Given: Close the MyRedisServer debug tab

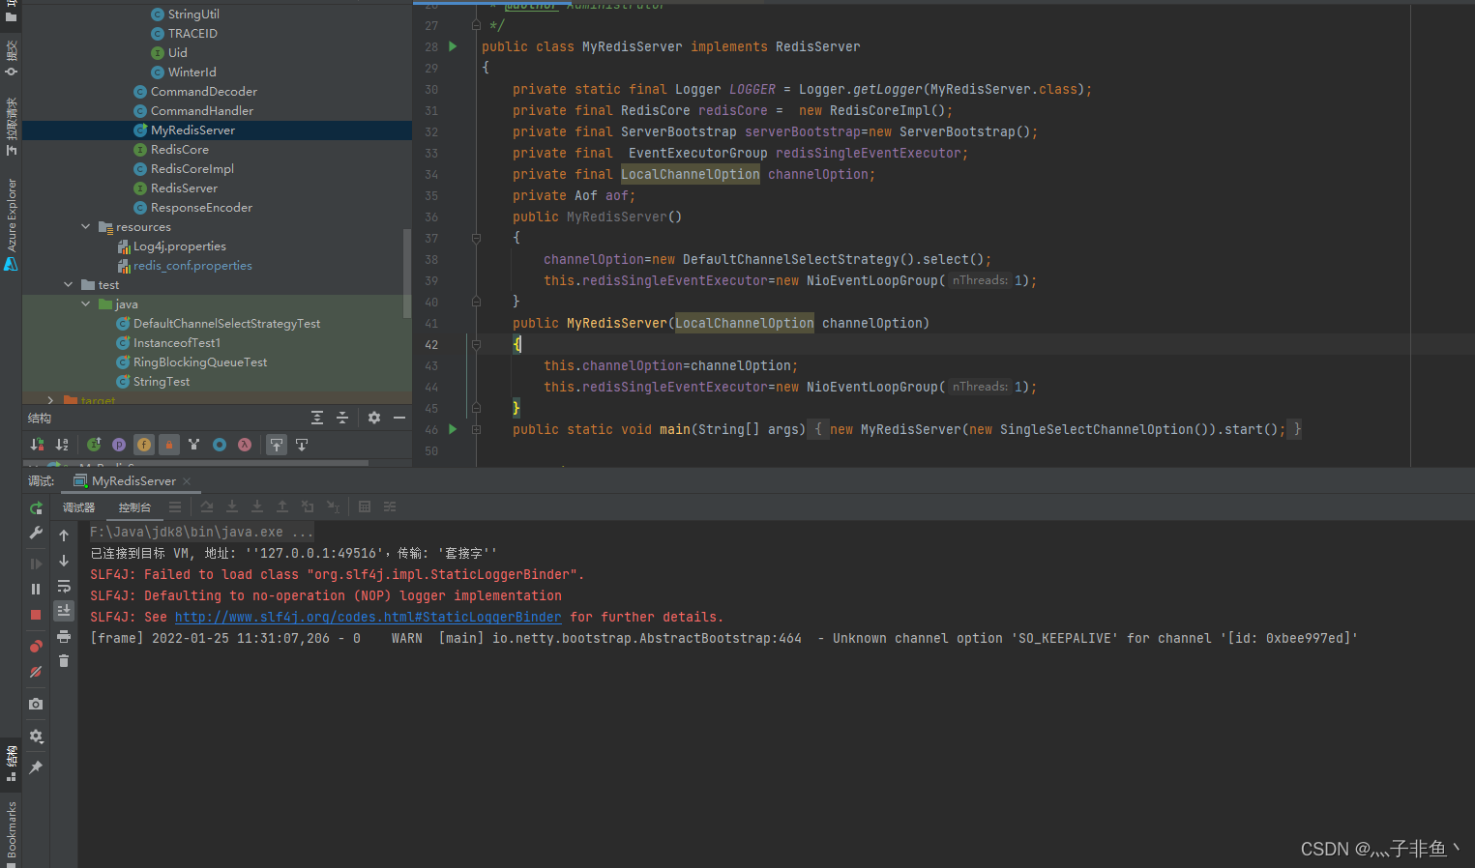Looking at the screenshot, I should pyautogui.click(x=187, y=481).
